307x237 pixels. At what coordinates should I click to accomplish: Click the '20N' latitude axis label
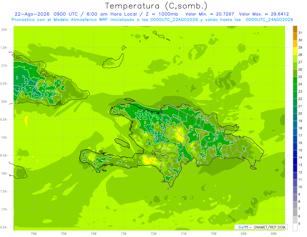[4, 101]
